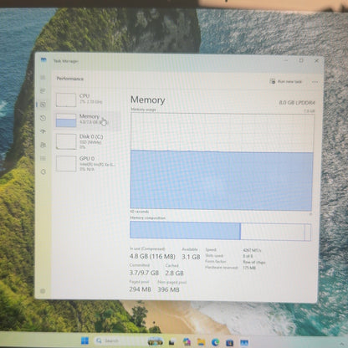Go to the Processes page in sidebar

[43, 91]
